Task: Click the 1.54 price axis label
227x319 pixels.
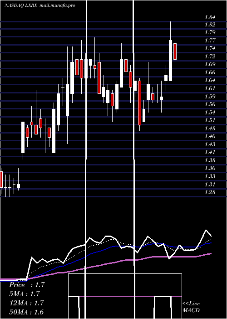Action: 210,113
